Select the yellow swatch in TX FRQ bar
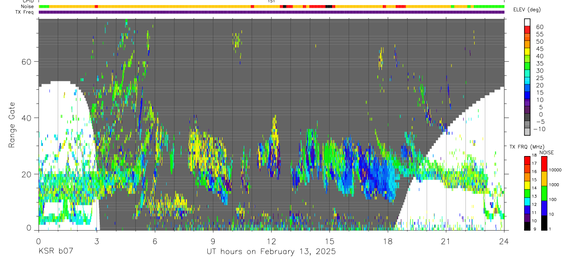The width and height of the screenshot is (567, 261). click(528, 185)
